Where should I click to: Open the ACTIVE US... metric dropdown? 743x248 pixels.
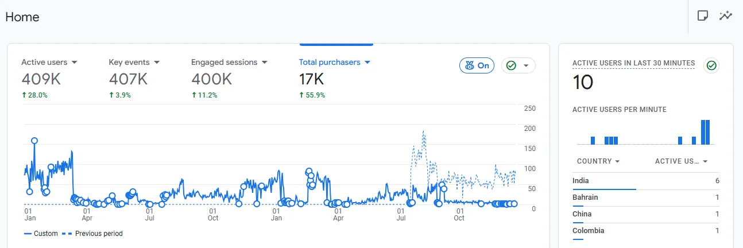pyautogui.click(x=681, y=161)
